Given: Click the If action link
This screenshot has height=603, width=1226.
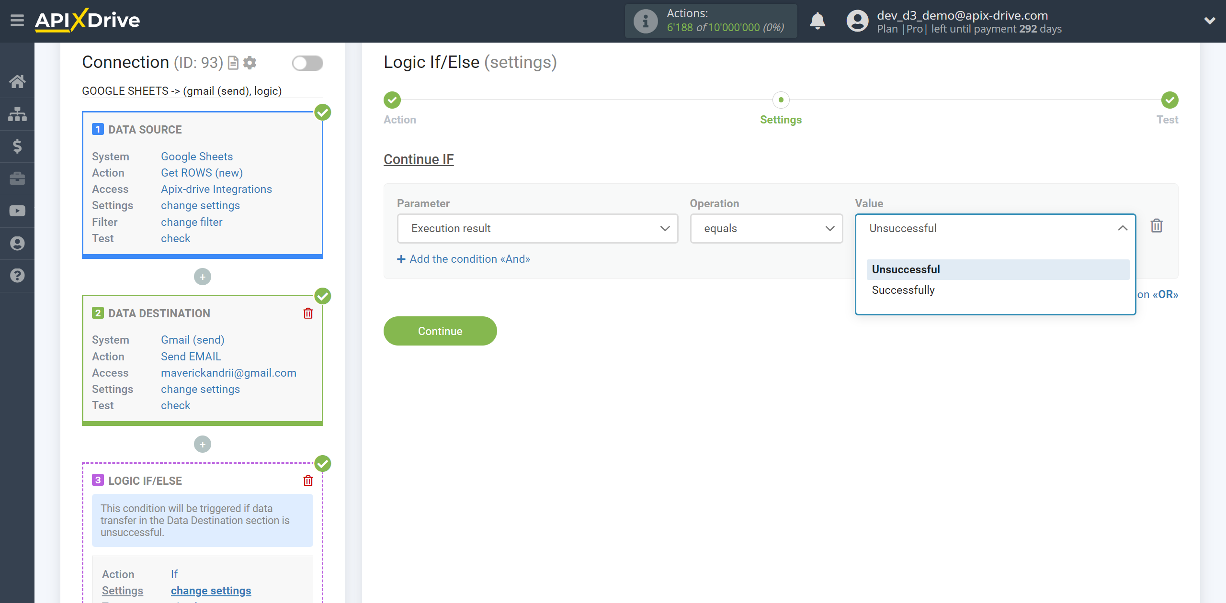Looking at the screenshot, I should pos(174,574).
